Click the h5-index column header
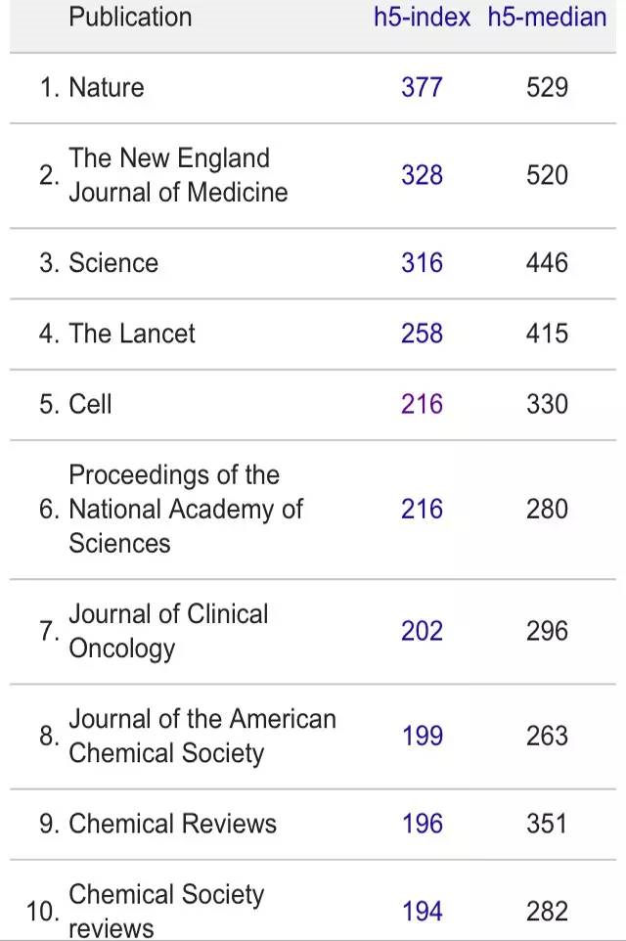Viewport: 626px width, 941px height. tap(422, 18)
